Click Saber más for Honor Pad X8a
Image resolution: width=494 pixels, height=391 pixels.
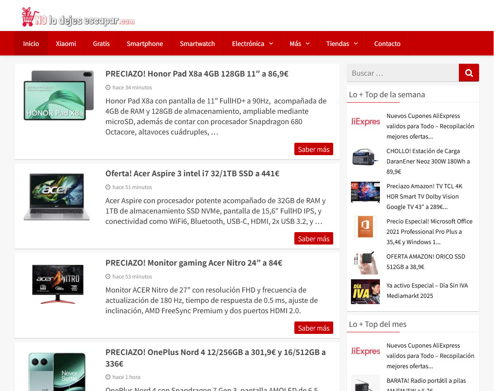tap(313, 149)
